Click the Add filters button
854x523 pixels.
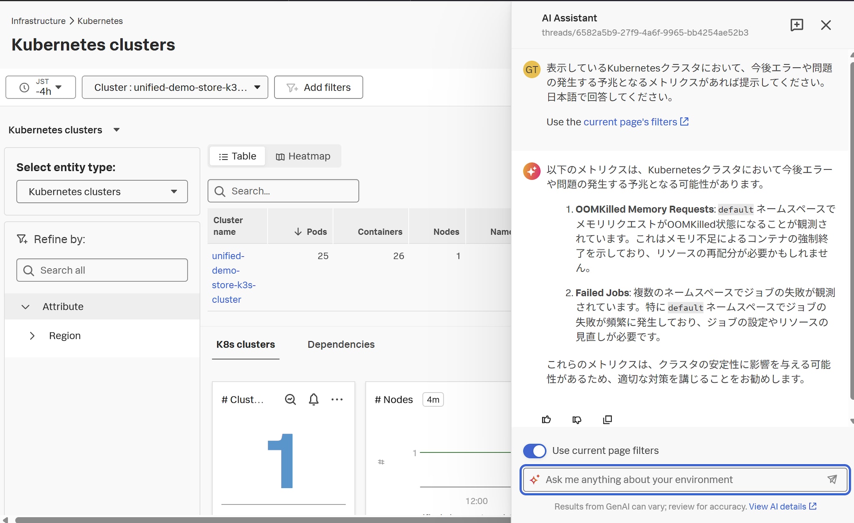[x=319, y=87]
